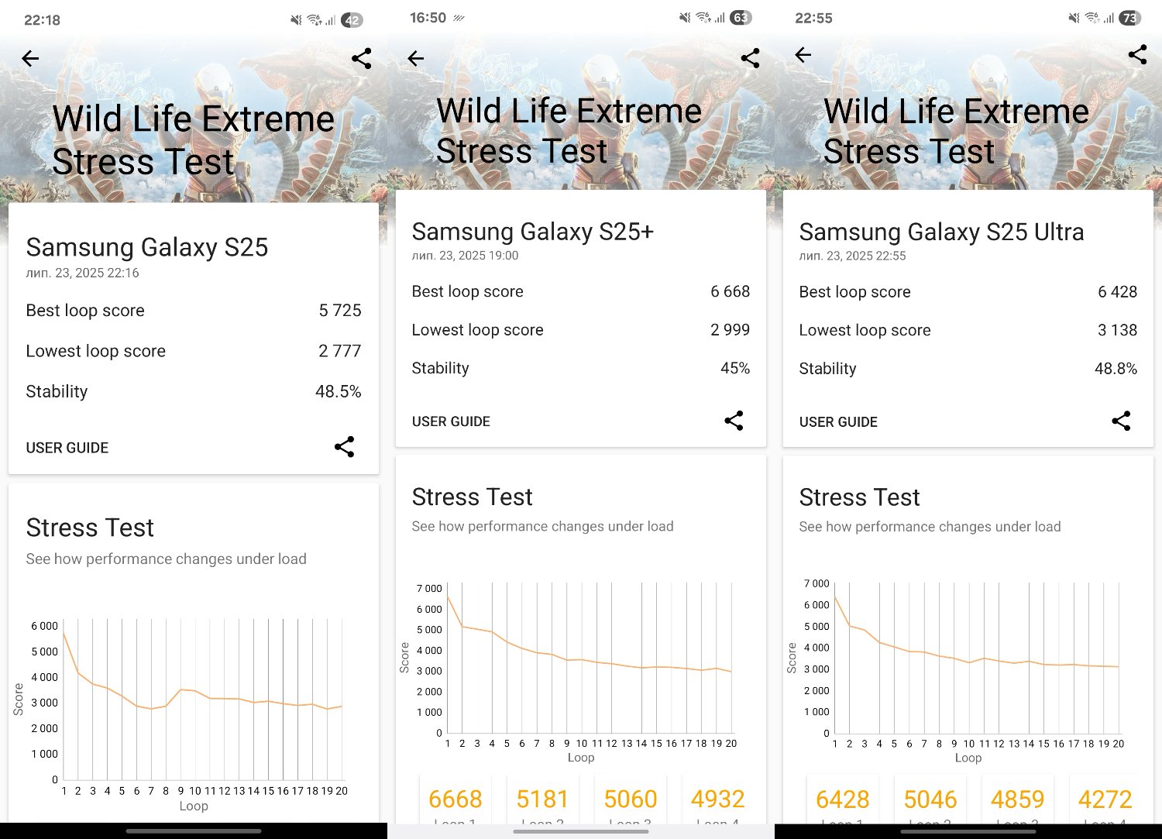Select loop 3 score 4859 tile

coord(1018,800)
